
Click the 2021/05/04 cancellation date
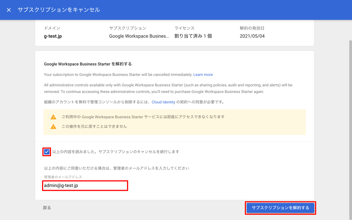[x=252, y=36]
